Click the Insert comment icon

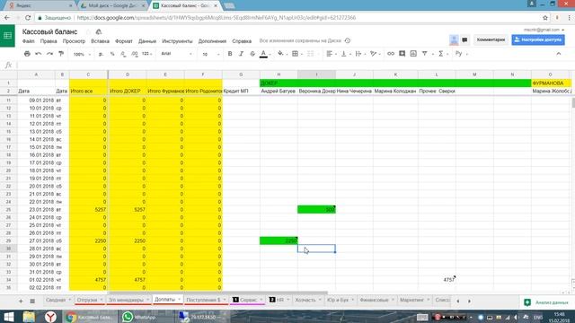[x=402, y=54]
